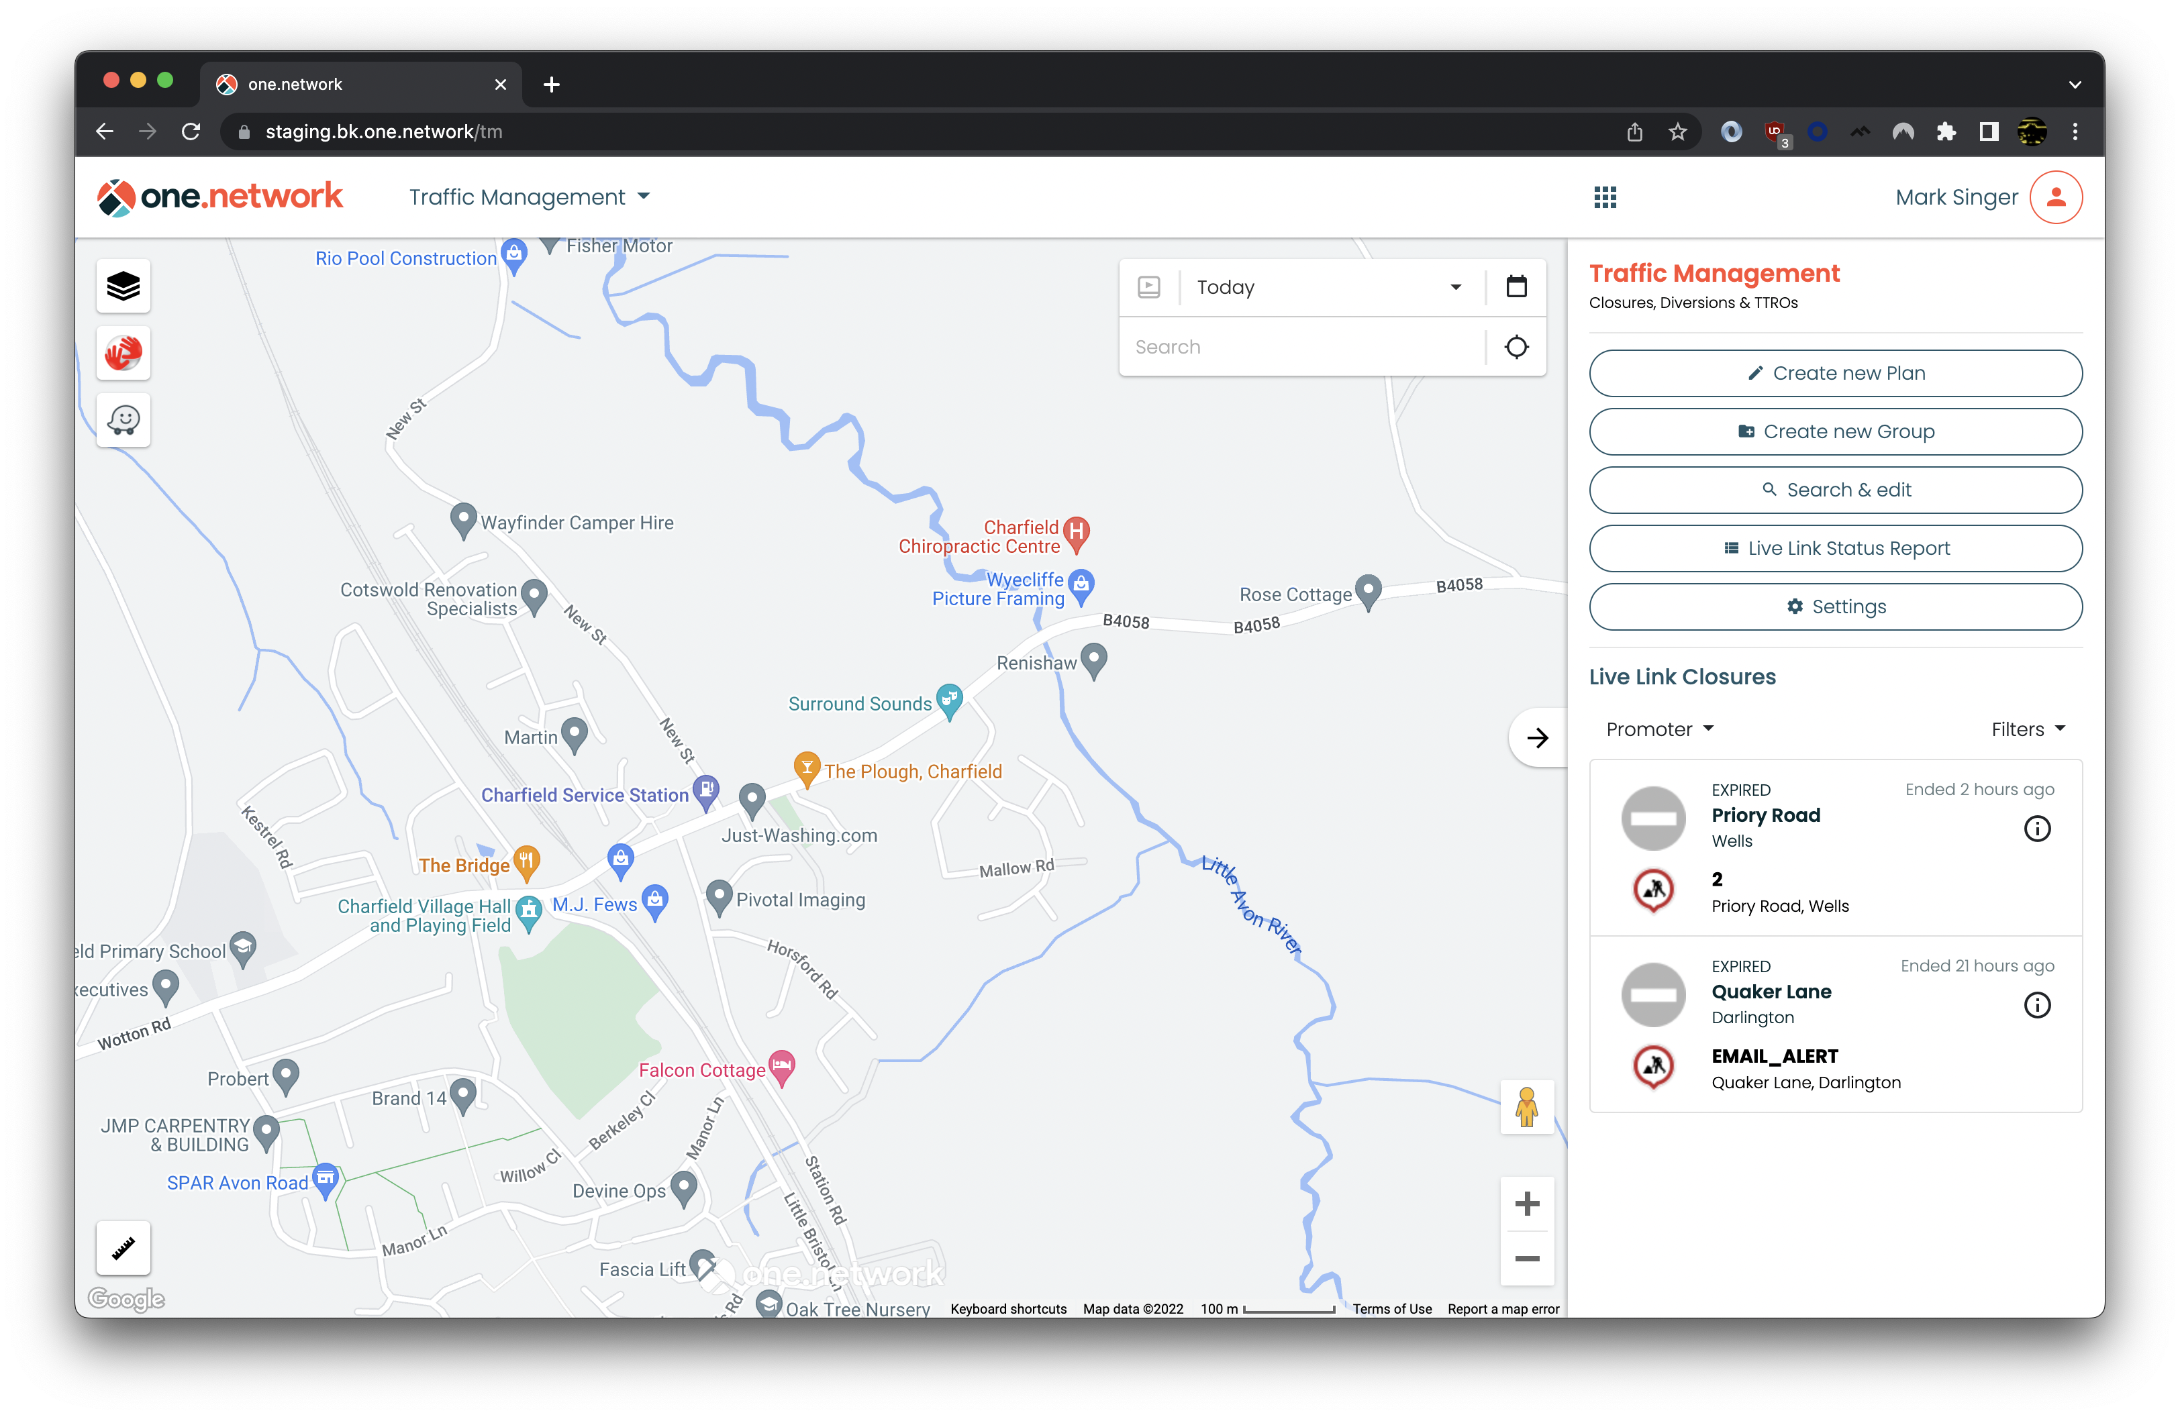The image size is (2180, 1417).
Task: Select the one.network browser tab
Action: coord(361,85)
